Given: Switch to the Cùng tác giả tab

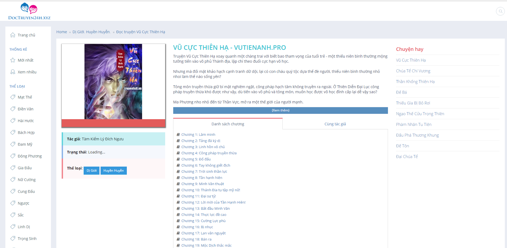Looking at the screenshot, I should point(335,124).
